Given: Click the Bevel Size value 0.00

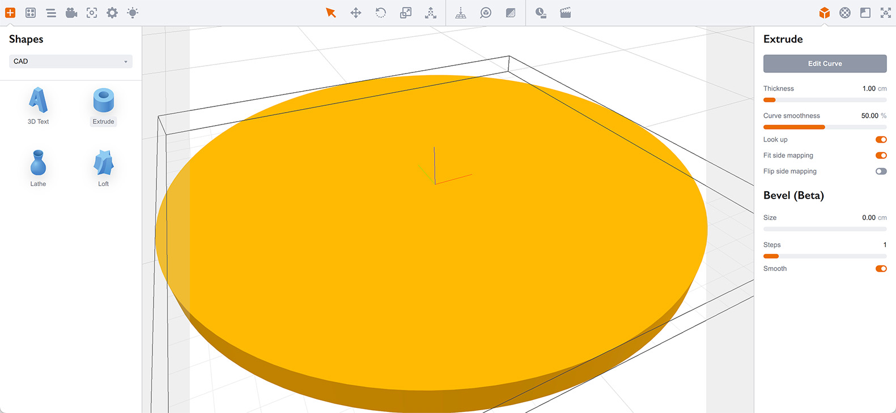Looking at the screenshot, I should 869,218.
